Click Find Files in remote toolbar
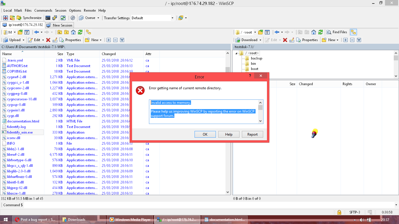Screen dimensions: 399x224 (337, 32)
